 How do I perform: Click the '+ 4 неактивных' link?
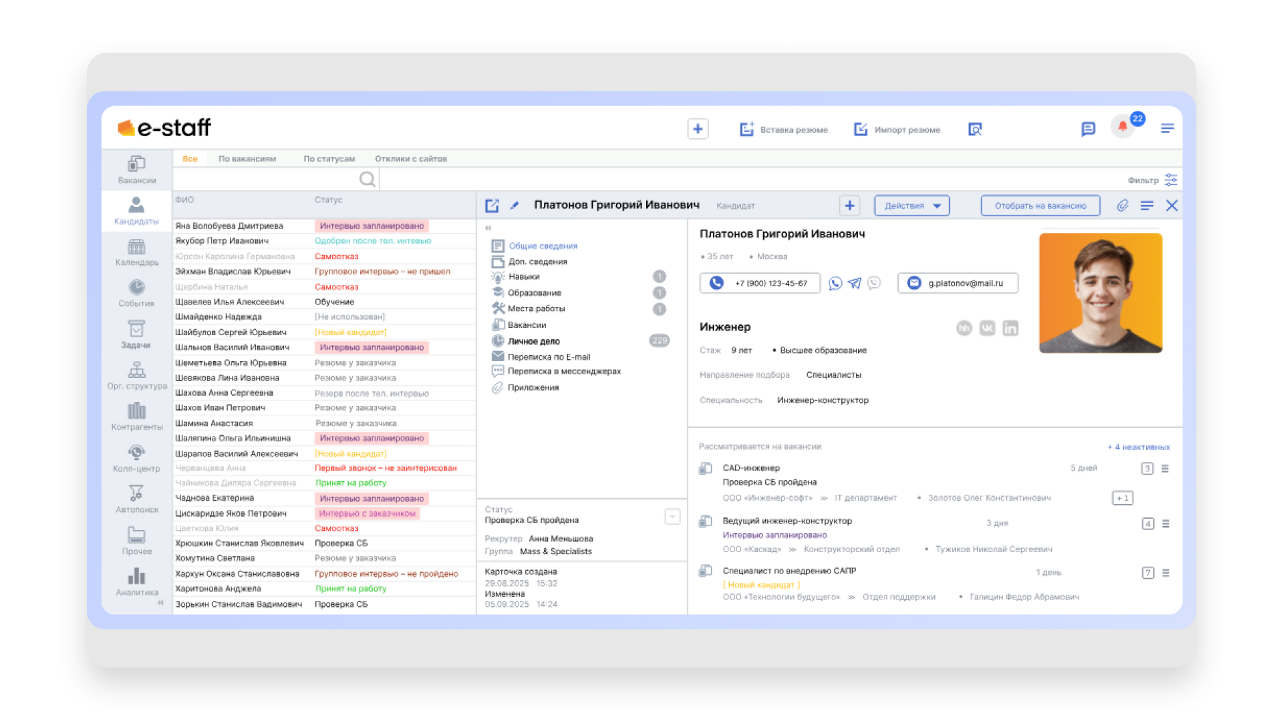(1138, 447)
